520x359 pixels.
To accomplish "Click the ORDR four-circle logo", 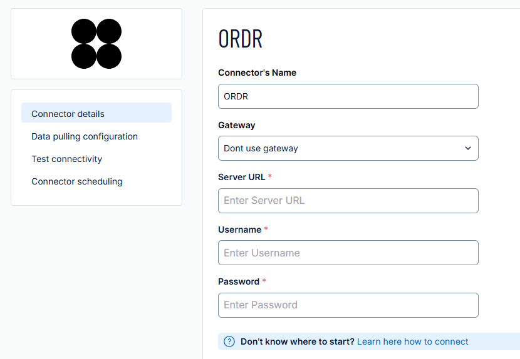I will (x=96, y=44).
